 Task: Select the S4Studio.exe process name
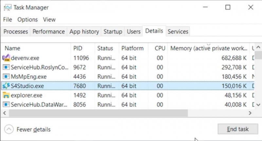point(28,86)
